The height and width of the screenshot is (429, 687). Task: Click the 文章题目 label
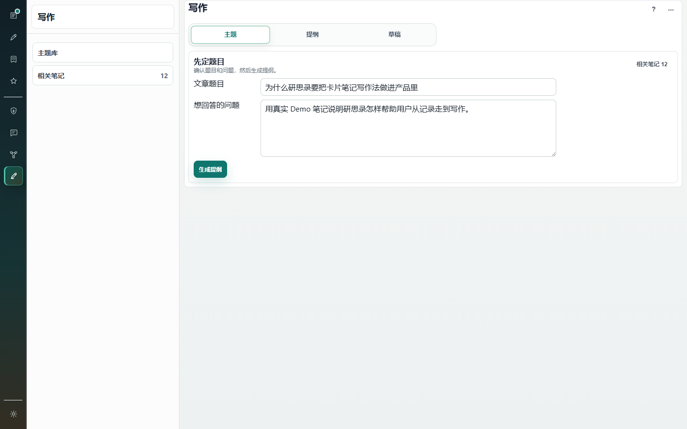(x=209, y=83)
